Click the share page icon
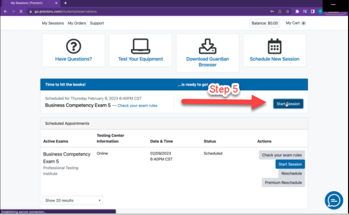349x215 pixels. point(280,11)
